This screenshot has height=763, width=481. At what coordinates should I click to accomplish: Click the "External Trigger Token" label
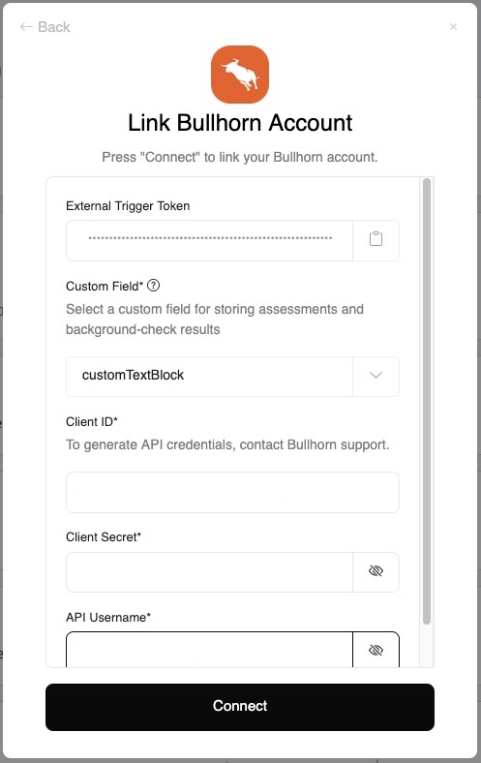(128, 206)
